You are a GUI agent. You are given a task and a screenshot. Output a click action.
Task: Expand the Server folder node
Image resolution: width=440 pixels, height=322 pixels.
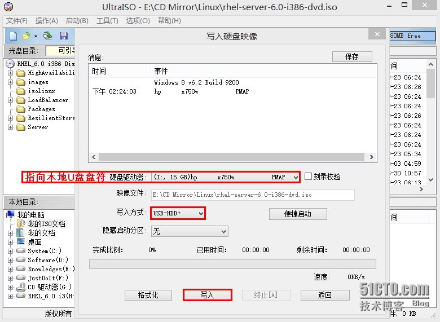point(10,127)
